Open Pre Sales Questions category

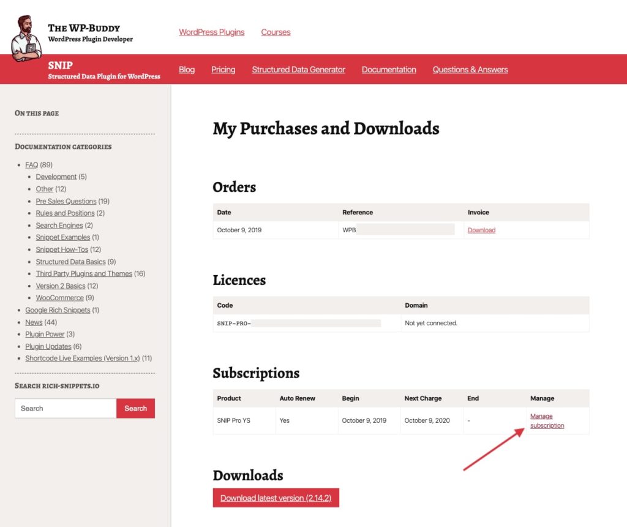click(66, 201)
